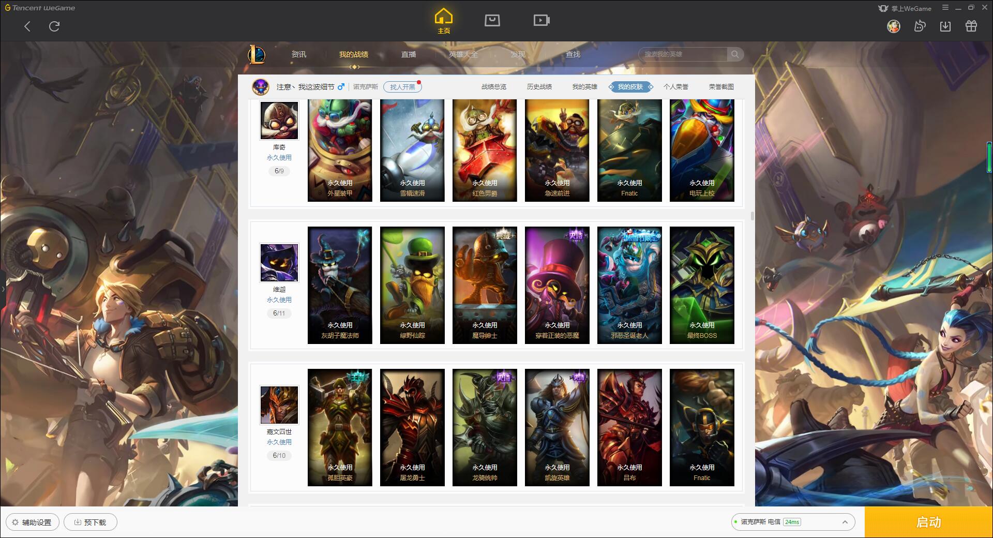Switch to the 资讯 tab
The width and height of the screenshot is (993, 538).
[x=298, y=54]
